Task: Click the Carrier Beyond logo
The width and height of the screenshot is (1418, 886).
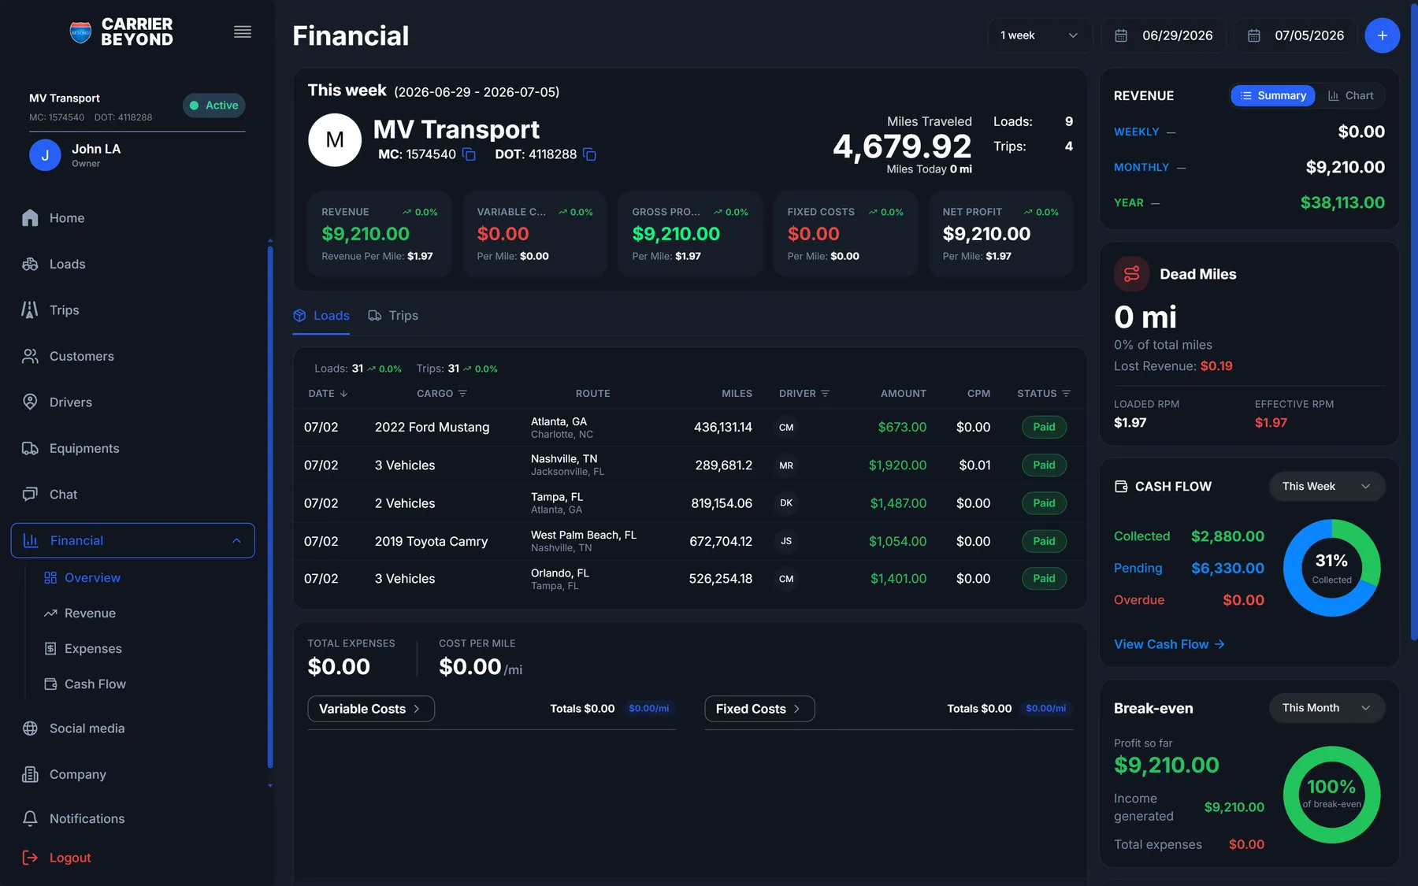Action: point(121,32)
